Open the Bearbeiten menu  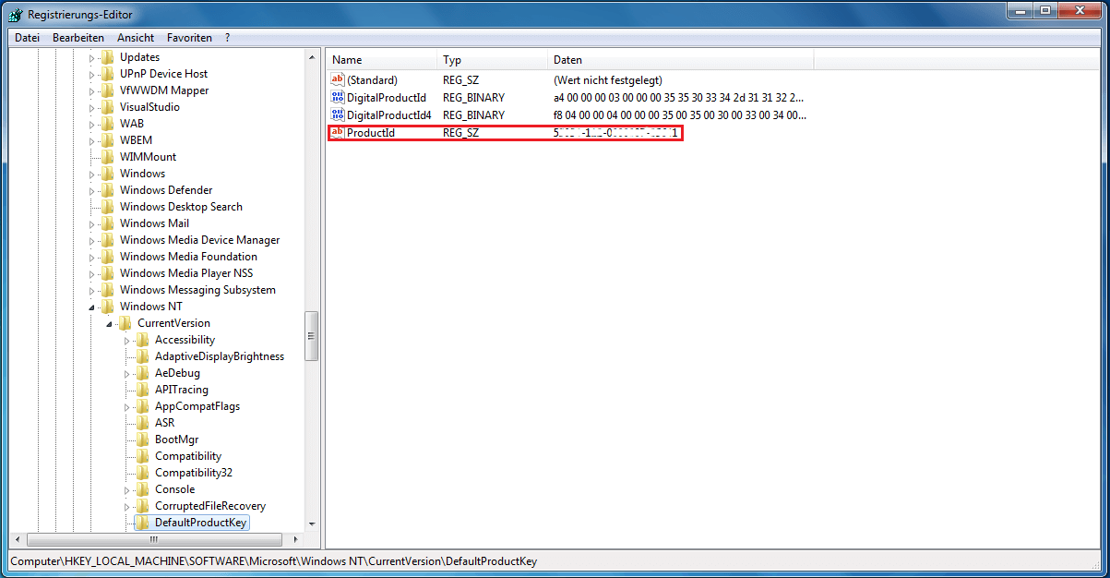78,38
